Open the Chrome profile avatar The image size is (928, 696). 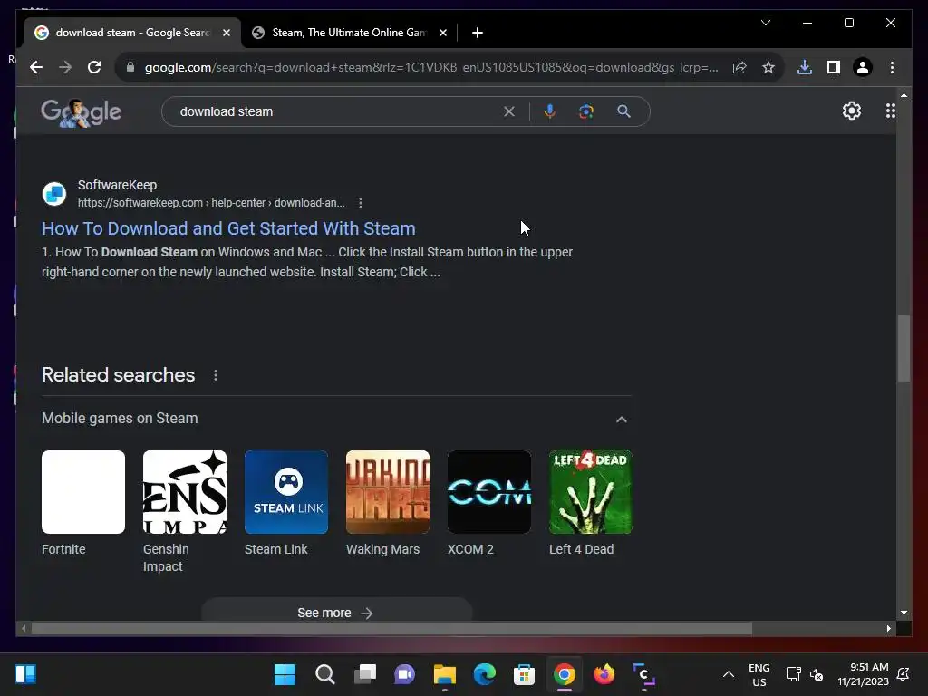(x=863, y=67)
